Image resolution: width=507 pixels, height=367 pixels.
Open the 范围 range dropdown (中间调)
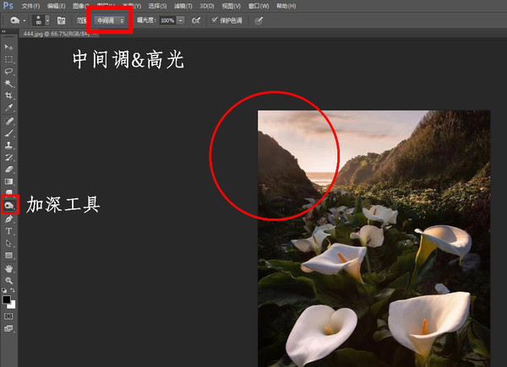(110, 19)
